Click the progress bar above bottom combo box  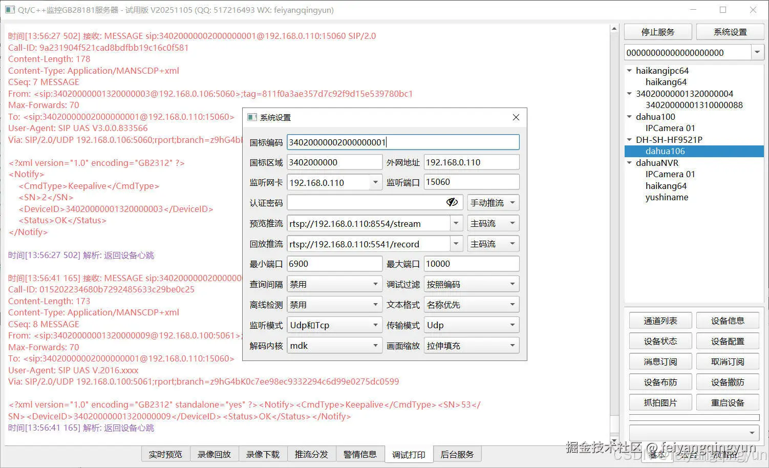(x=694, y=417)
